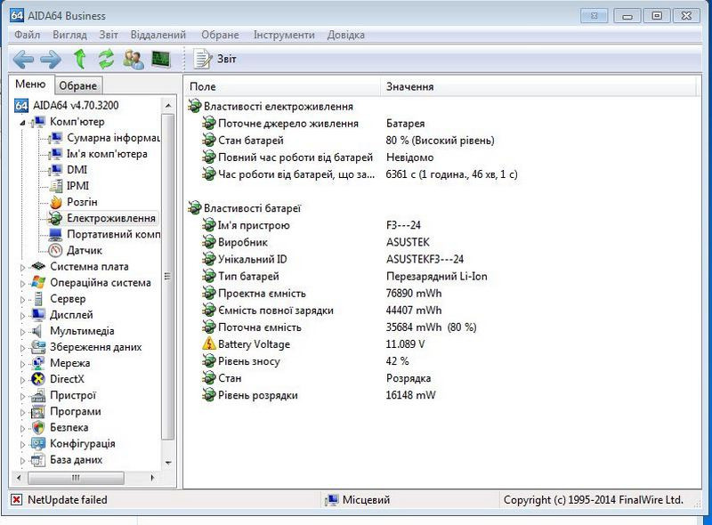
Task: Open the users management toolbar icon
Action: coord(133,59)
